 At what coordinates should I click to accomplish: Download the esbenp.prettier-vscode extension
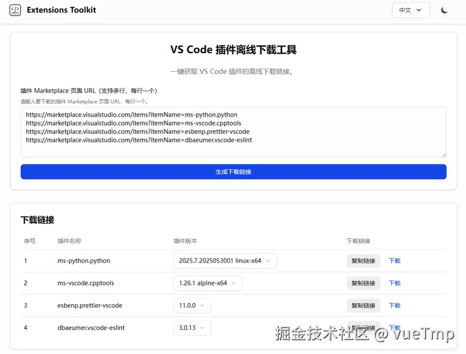[x=394, y=305]
